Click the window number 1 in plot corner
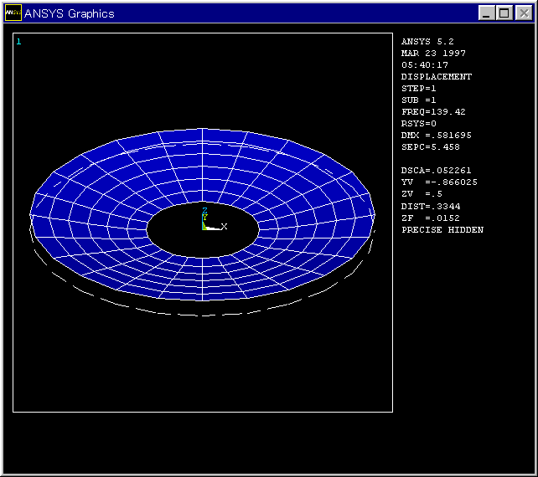 point(19,41)
